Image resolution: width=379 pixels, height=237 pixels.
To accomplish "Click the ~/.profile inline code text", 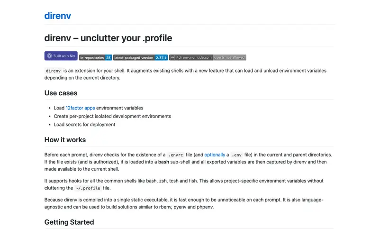I will tap(88, 188).
